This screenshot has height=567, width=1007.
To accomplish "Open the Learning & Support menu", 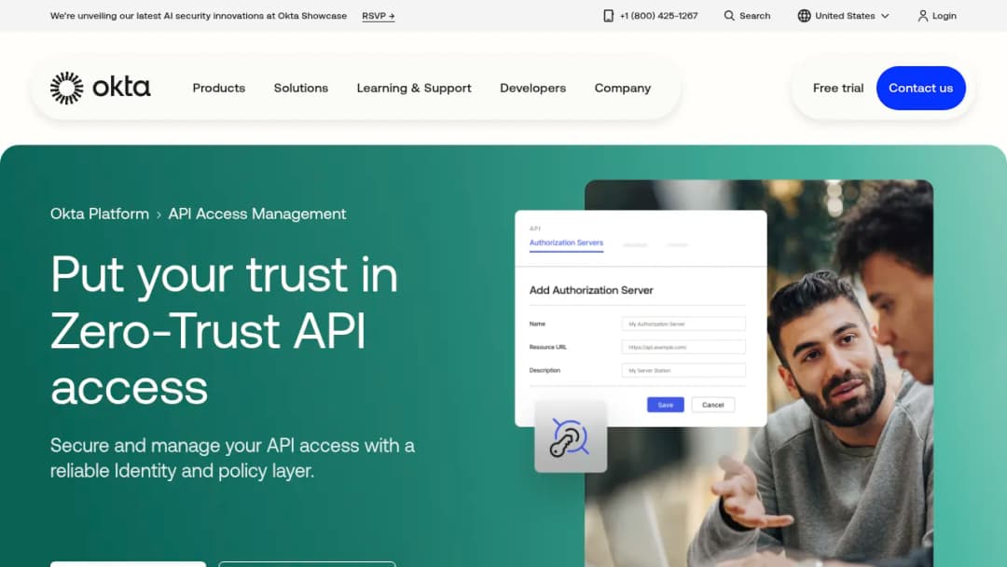I will 414,88.
